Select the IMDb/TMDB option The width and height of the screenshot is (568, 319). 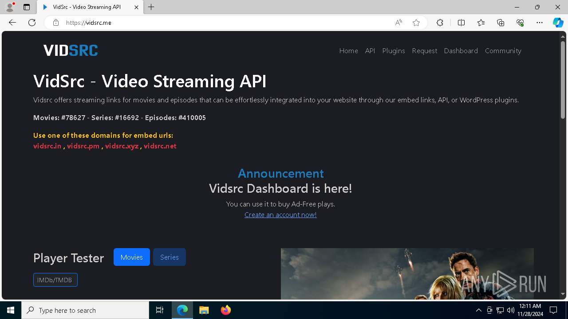pos(55,280)
